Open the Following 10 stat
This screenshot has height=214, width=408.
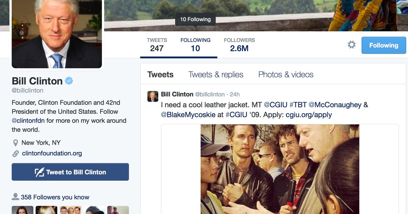(195, 45)
